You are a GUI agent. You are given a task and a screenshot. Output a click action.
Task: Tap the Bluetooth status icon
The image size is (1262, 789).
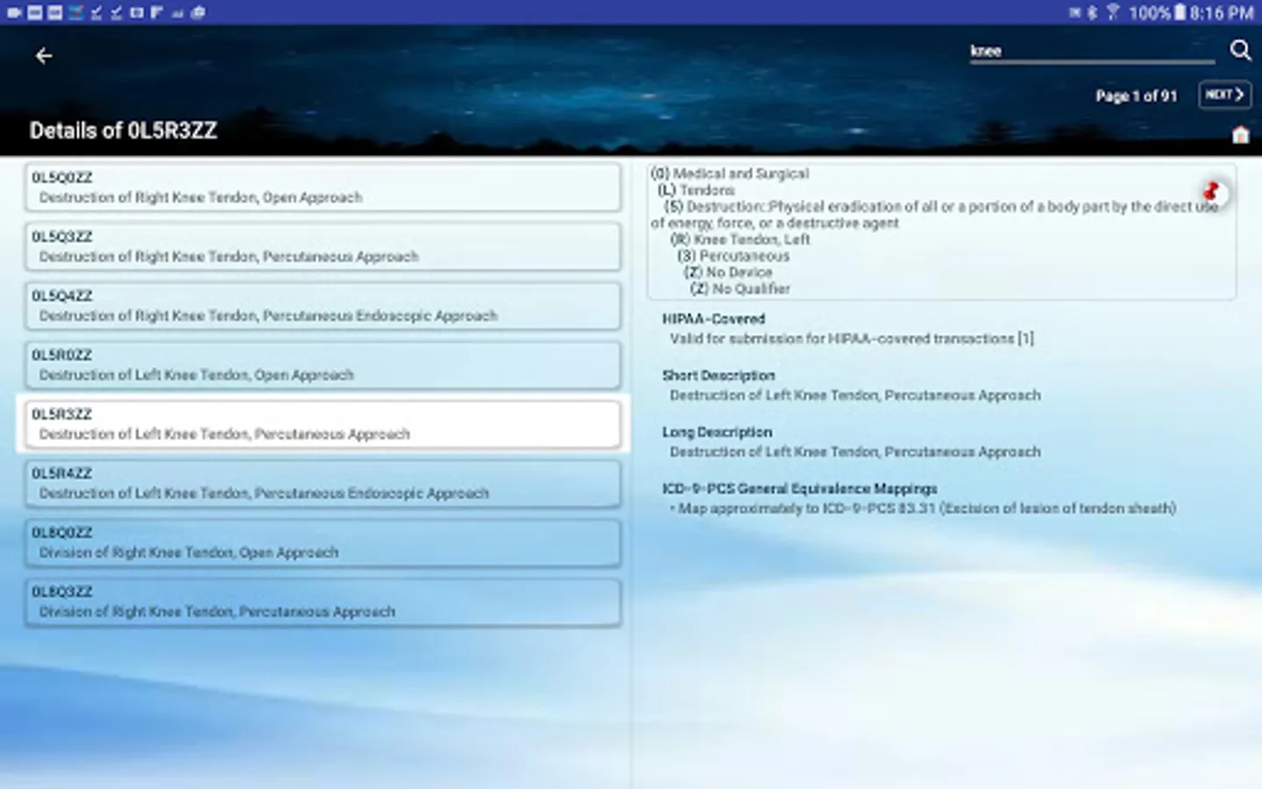click(x=1092, y=12)
